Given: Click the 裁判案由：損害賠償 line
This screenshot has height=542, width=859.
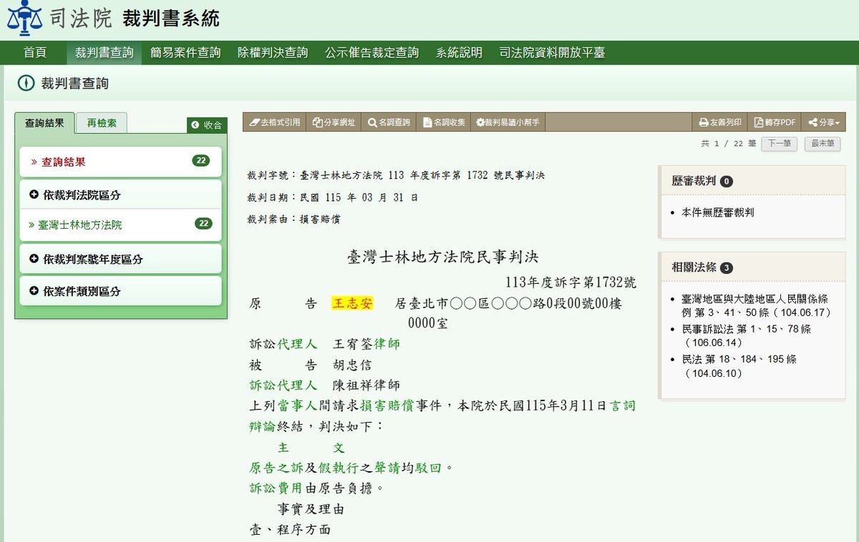Looking at the screenshot, I should point(293,220).
